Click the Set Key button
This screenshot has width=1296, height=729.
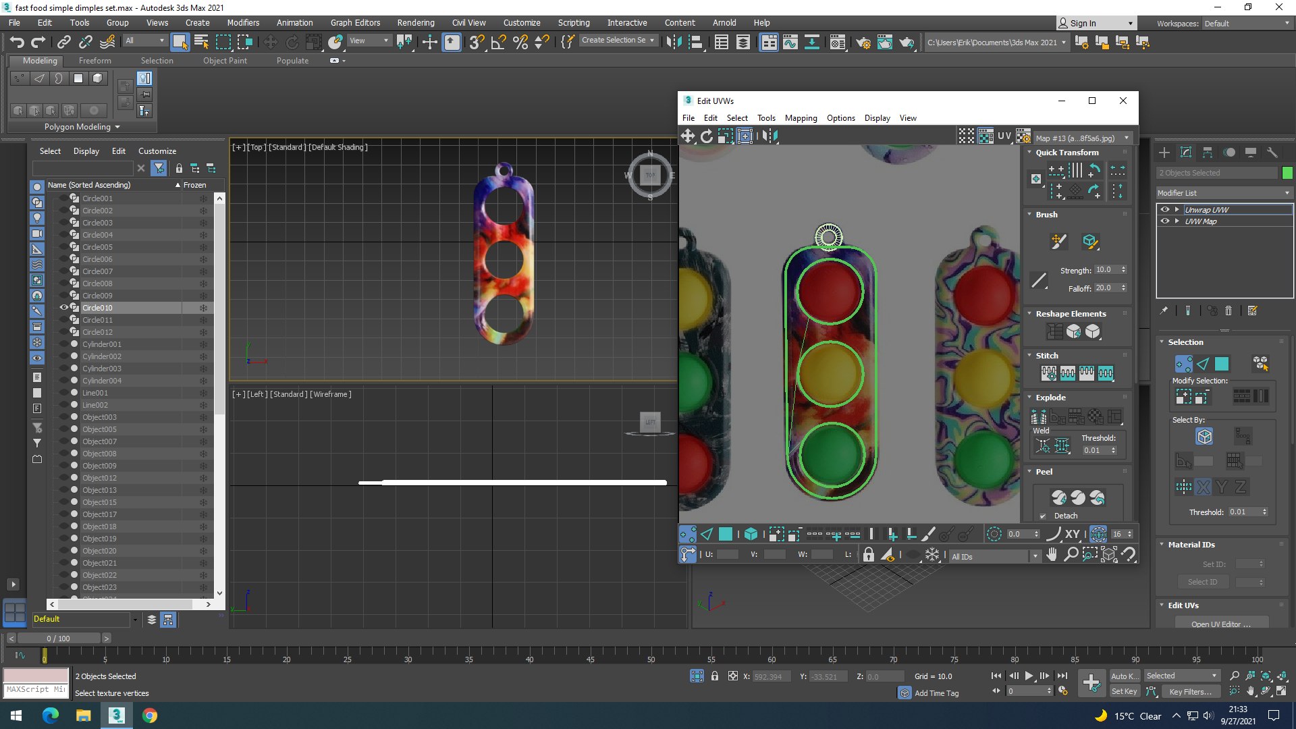[x=1124, y=691]
